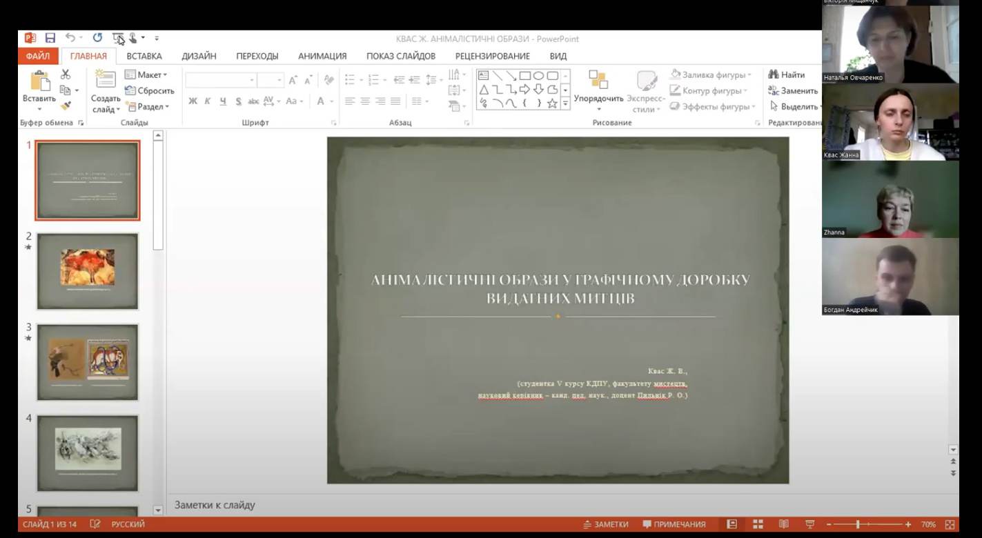Start slideshow from beginning icon in quick access
This screenshot has width=982, height=538.
point(118,38)
